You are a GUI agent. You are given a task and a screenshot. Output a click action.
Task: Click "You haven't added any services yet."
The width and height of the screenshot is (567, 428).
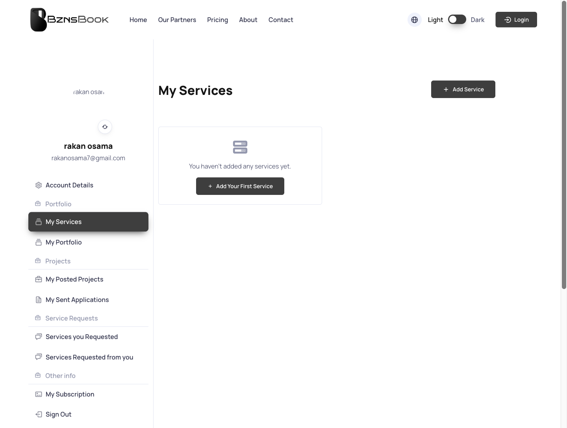240,166
